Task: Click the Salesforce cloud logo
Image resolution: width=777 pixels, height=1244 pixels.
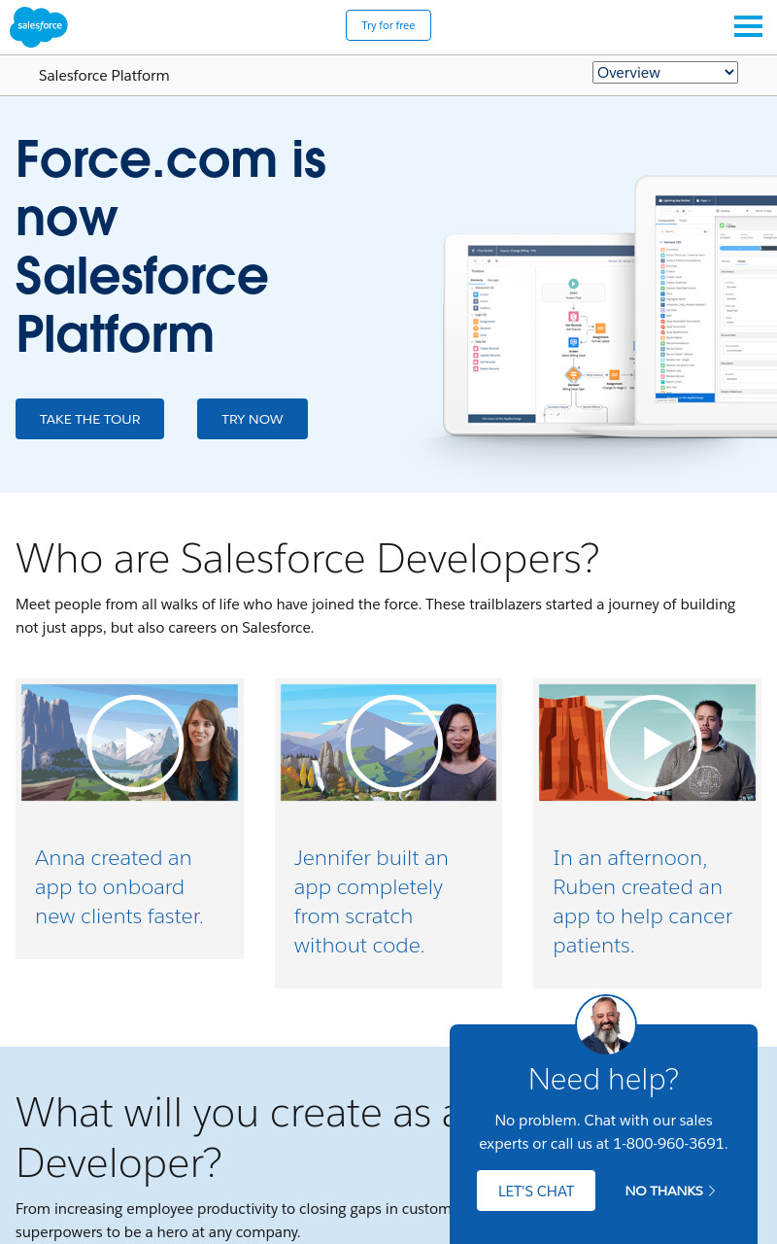Action: [x=39, y=26]
